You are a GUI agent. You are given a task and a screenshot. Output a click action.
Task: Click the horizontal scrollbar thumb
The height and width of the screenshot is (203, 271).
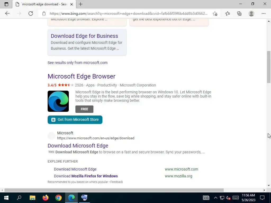click(114, 190)
